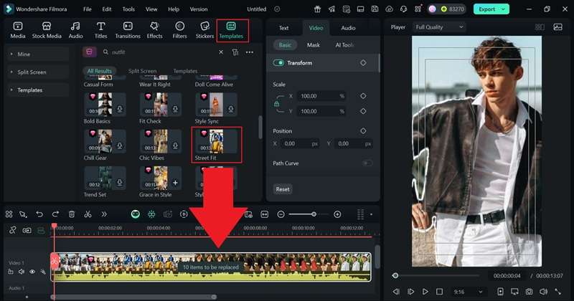The width and height of the screenshot is (574, 301).
Task: Delete the selected clip with trash icon
Action: [x=72, y=214]
